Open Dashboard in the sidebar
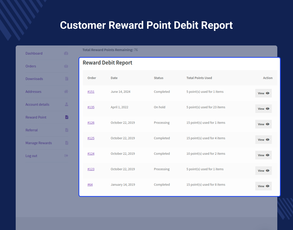The image size is (293, 230). pos(34,53)
